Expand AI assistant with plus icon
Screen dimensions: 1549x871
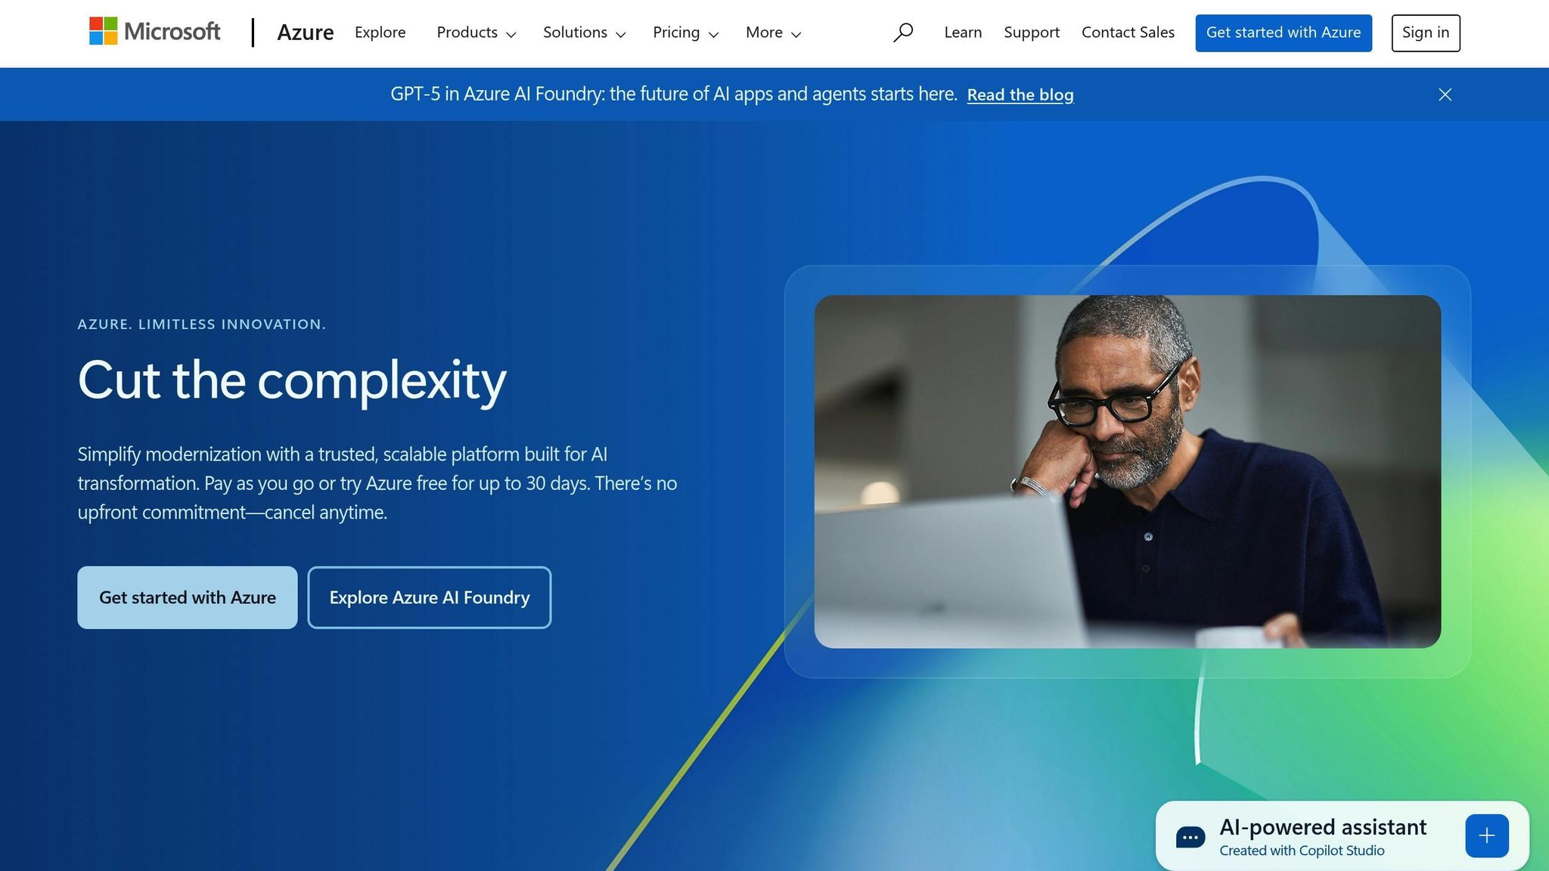[1486, 835]
